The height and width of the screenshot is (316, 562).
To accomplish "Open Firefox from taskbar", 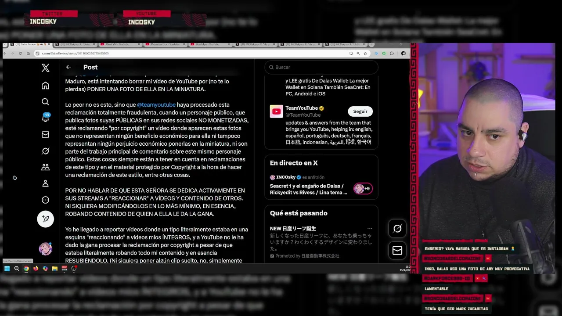I will [x=36, y=269].
